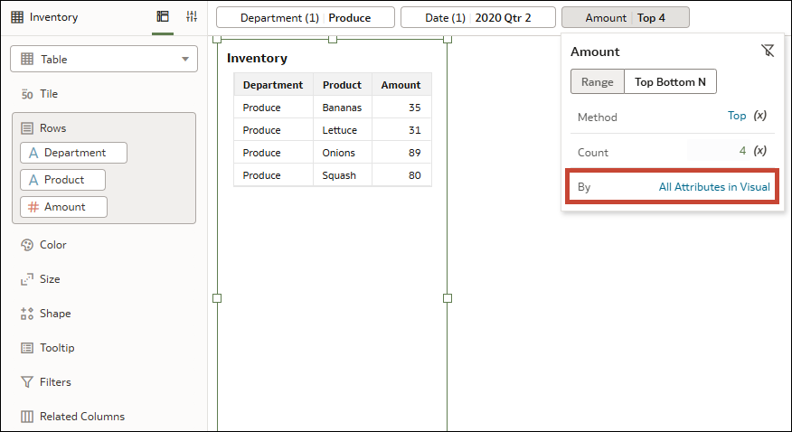792x432 pixels.
Task: Click the clear filter funnel icon
Action: (x=767, y=52)
